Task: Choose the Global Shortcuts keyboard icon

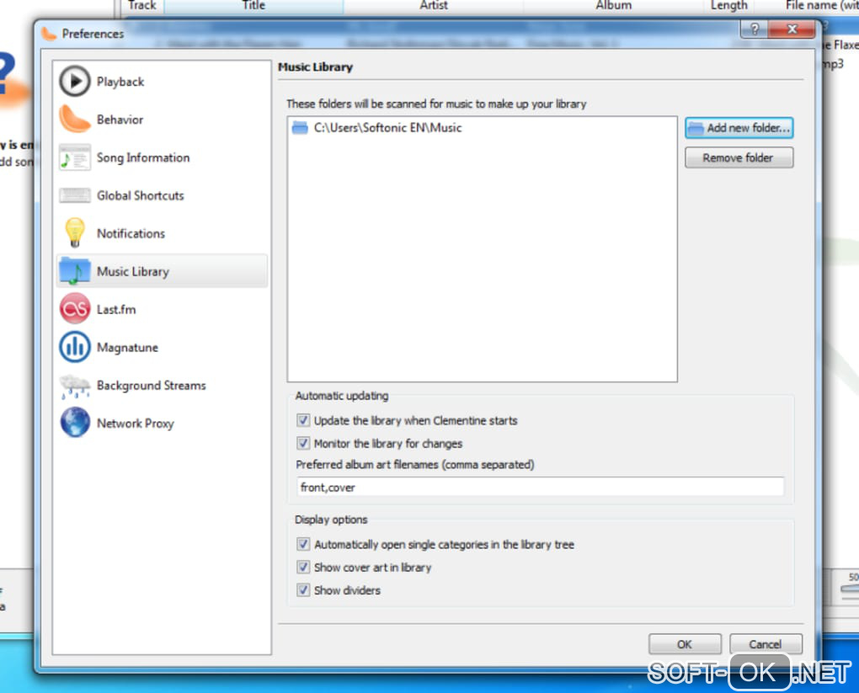Action: [x=74, y=195]
